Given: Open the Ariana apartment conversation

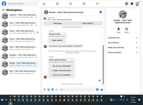Looking at the screenshot, I should click(x=20, y=40).
